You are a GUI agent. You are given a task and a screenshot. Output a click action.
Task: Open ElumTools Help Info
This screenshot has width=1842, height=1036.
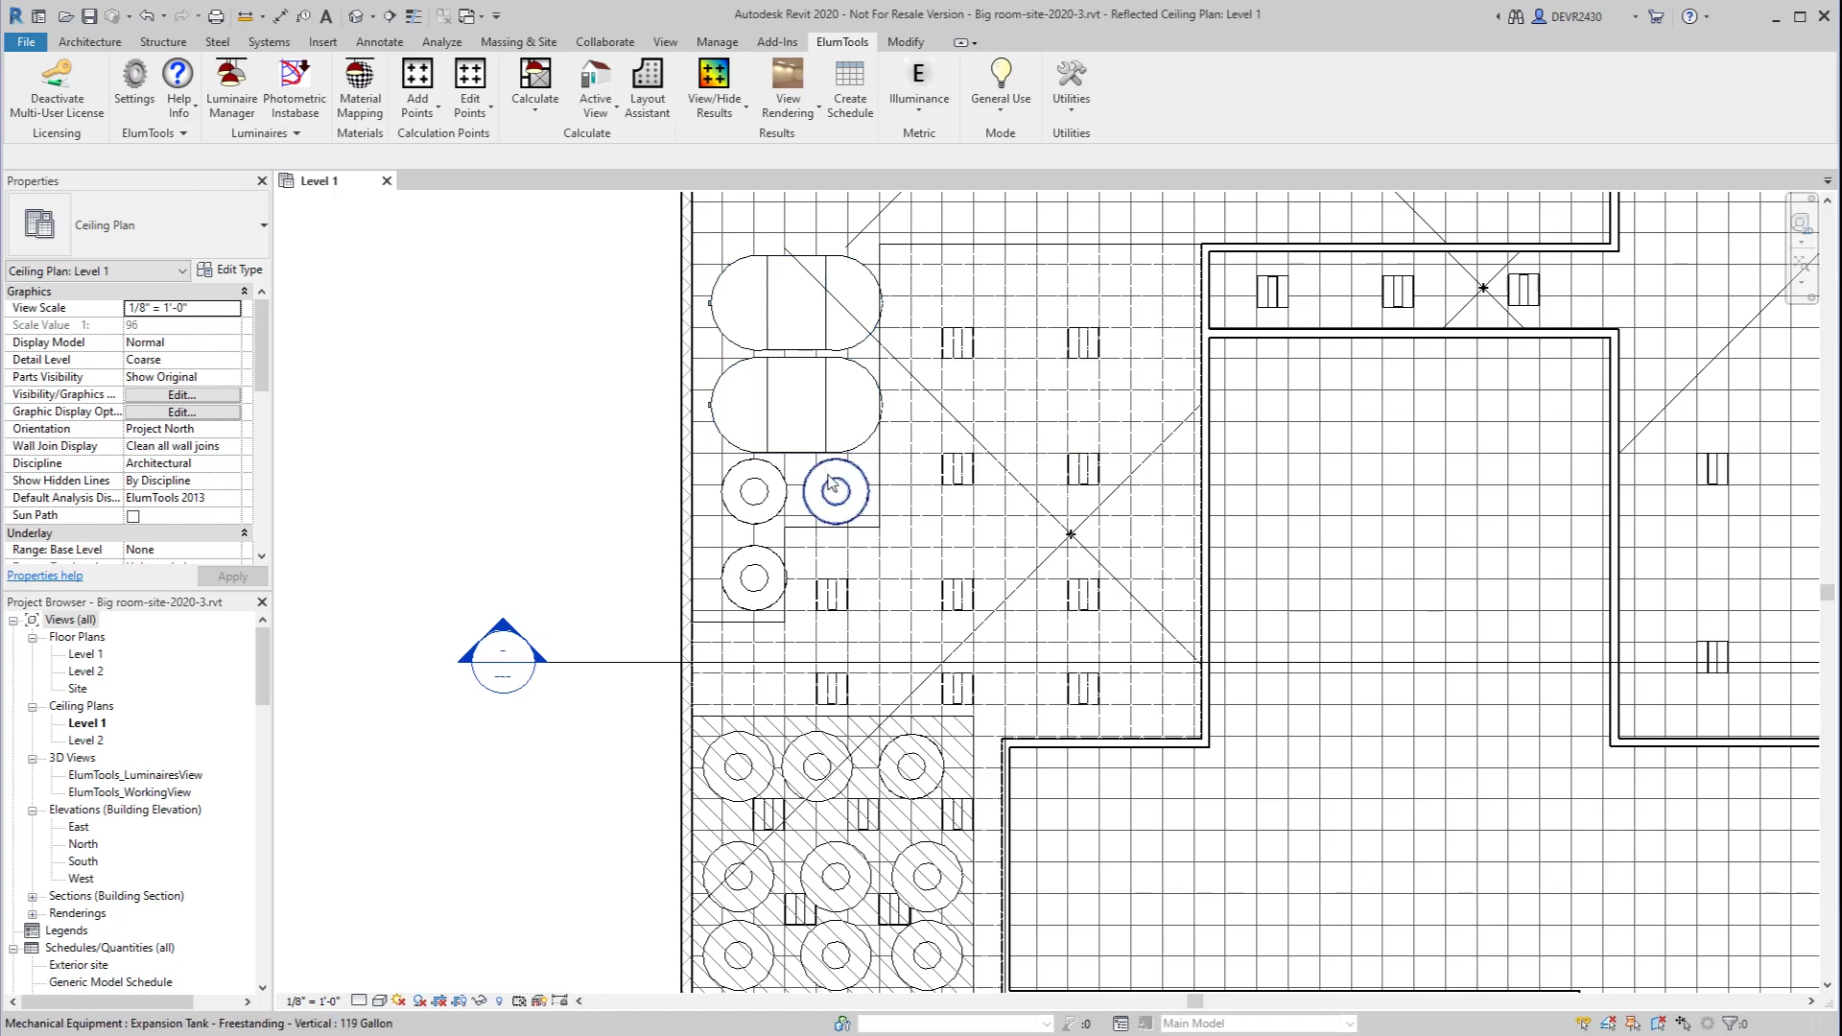click(178, 88)
